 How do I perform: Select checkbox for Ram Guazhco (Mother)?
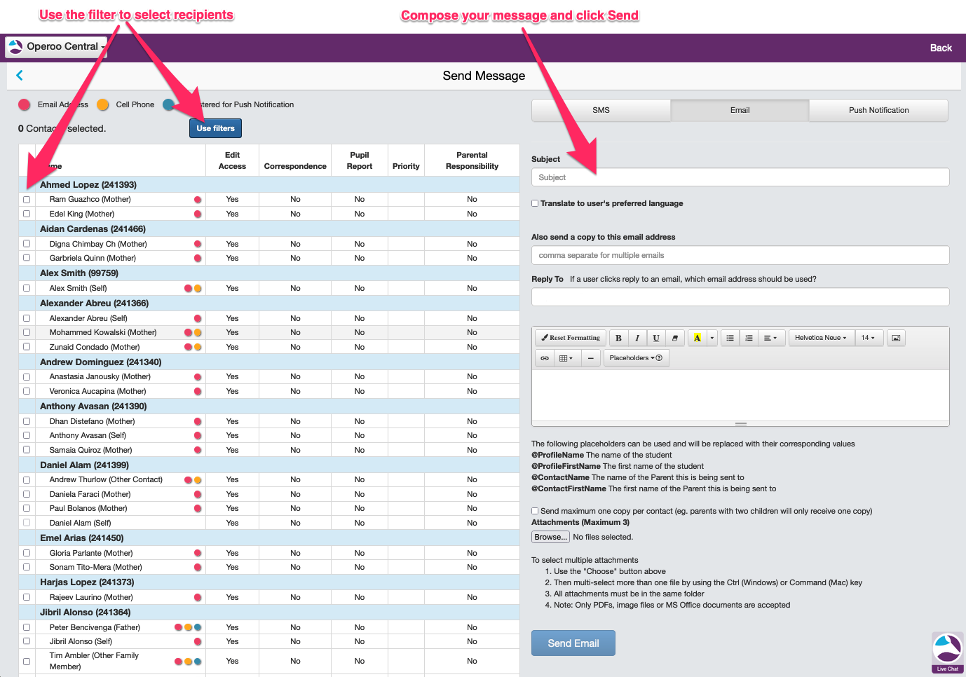pyautogui.click(x=27, y=200)
